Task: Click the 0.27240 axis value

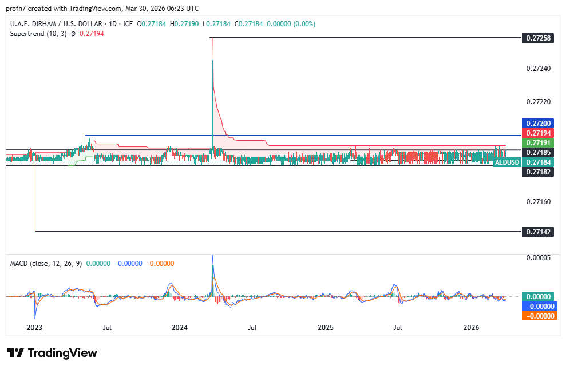Action: (x=538, y=69)
